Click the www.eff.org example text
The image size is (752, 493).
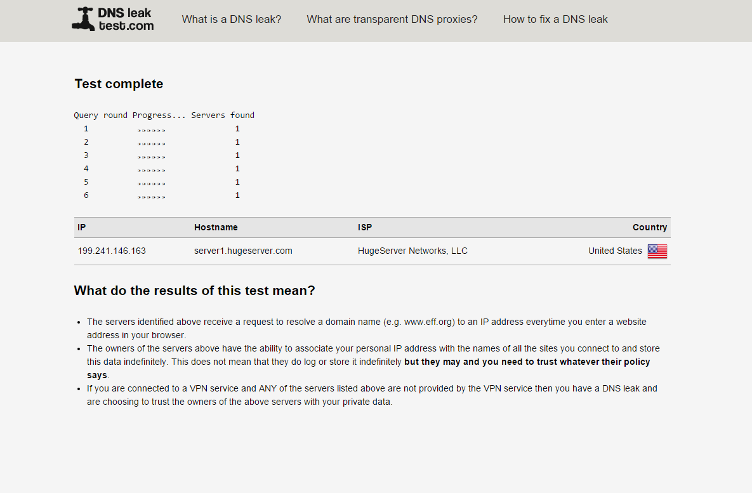[x=429, y=322]
